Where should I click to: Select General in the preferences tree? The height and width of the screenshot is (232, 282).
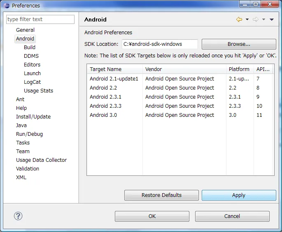(x=25, y=30)
